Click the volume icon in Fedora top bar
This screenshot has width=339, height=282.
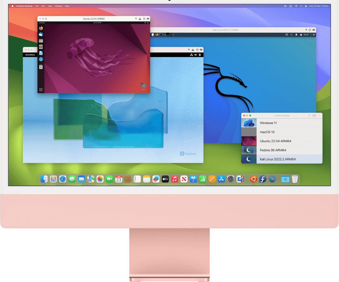pyautogui.click(x=195, y=55)
